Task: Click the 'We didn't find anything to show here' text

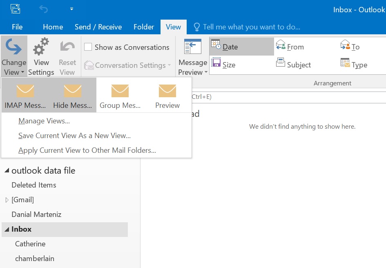Action: tap(302, 127)
